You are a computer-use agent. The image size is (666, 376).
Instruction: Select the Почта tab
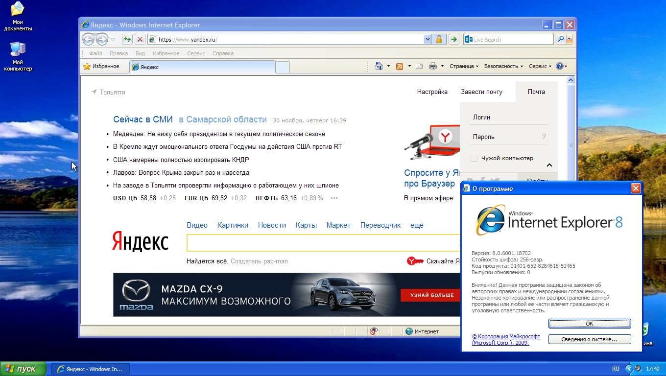pyautogui.click(x=536, y=92)
